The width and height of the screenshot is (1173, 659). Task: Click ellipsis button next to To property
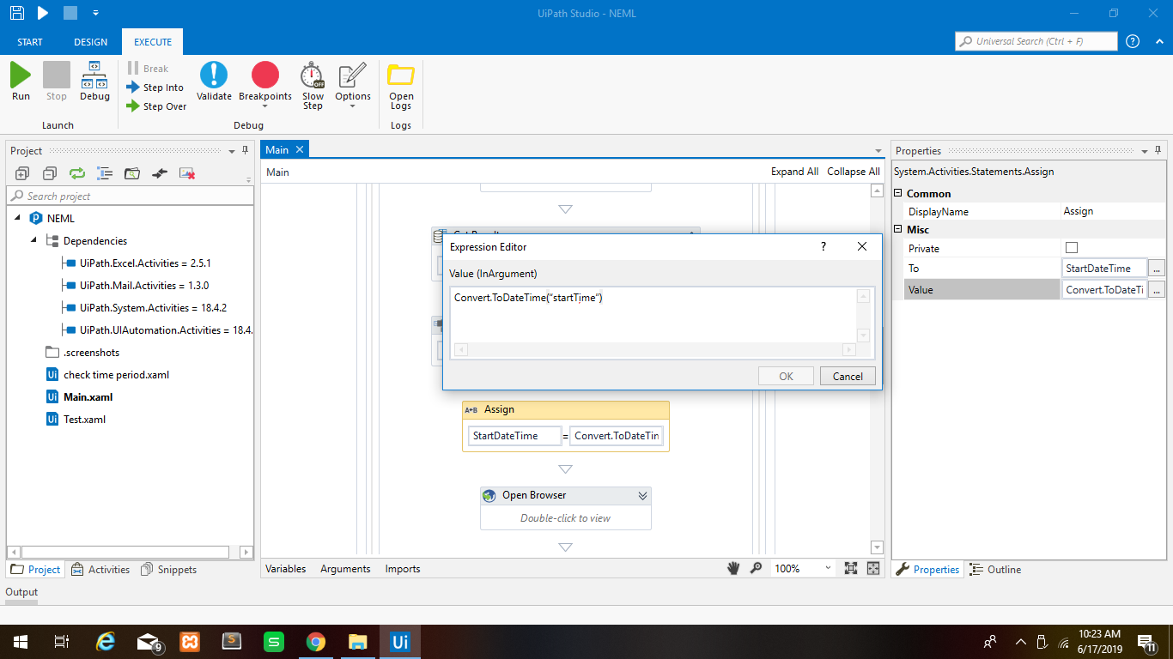[x=1157, y=269]
